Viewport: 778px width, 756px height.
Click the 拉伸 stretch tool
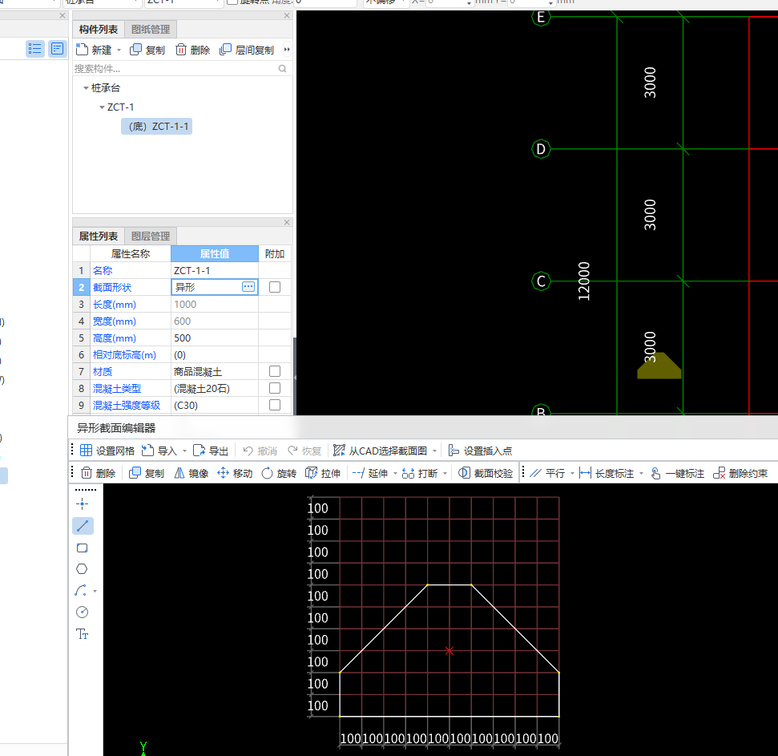323,474
